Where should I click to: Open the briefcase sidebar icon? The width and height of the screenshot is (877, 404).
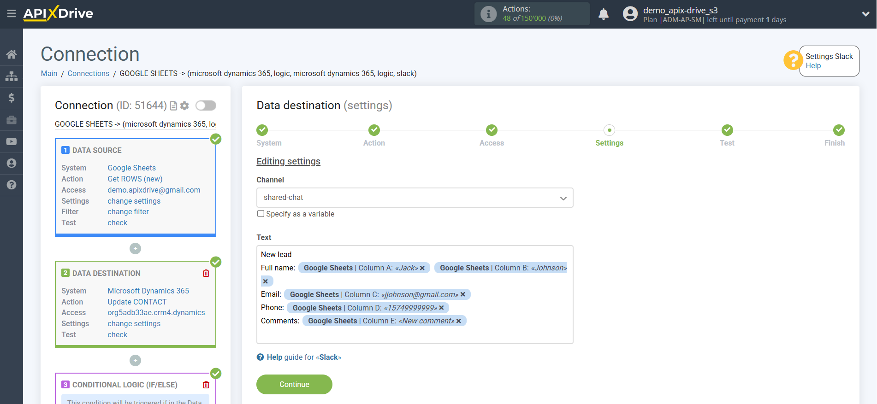pos(12,120)
